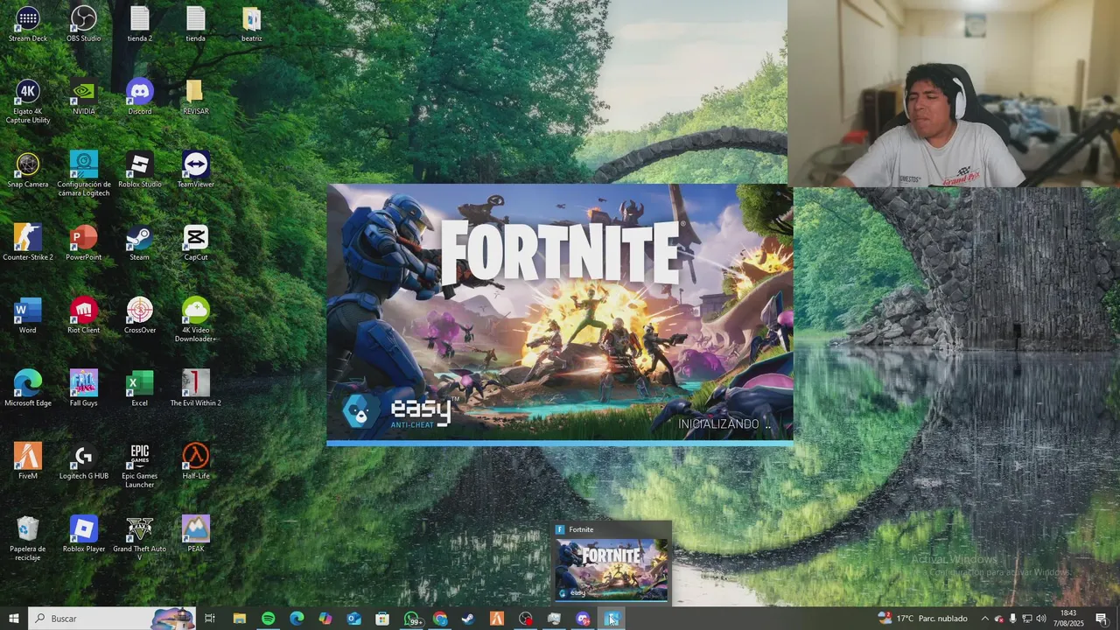Open the Discord desktop shortcut
The width and height of the screenshot is (1120, 630).
tap(140, 97)
